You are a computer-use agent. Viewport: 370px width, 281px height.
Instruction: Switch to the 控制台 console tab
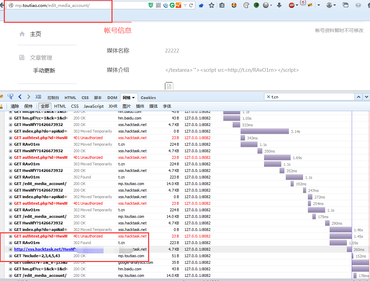[x=53, y=98]
